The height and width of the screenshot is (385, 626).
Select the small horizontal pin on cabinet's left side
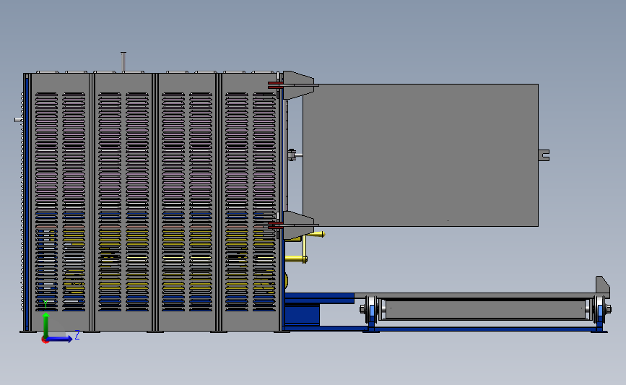pos(18,119)
